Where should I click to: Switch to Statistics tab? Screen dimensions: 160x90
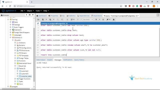[71, 16]
